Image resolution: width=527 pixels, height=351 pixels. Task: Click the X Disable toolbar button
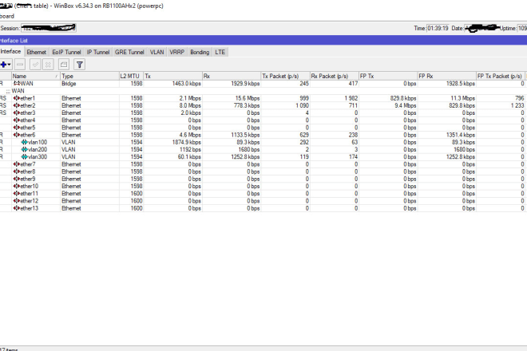click(48, 65)
